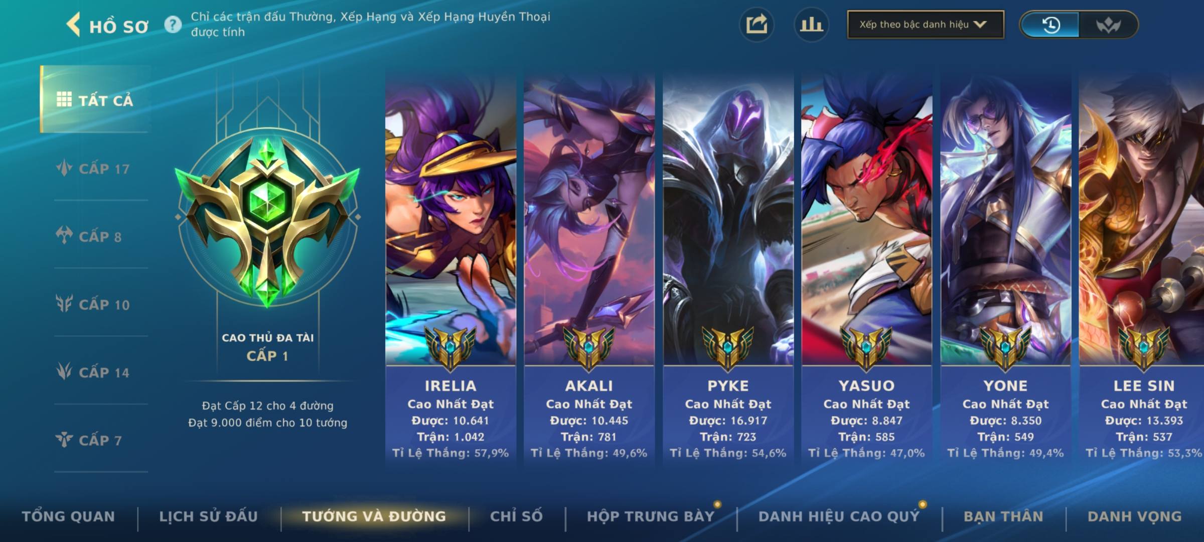Switch to the rank emblem toggle
This screenshot has height=542, width=1204.
(x=1108, y=25)
